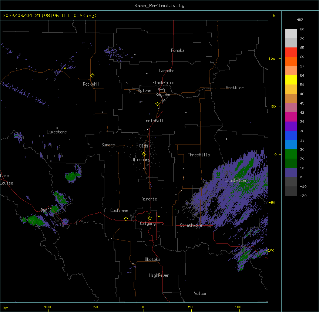319x312 pixels.
Task: Click the caret marker left of Strathmore label
Action: tap(162, 225)
